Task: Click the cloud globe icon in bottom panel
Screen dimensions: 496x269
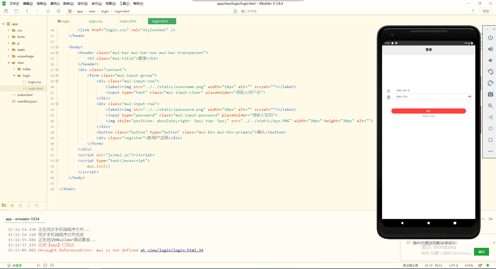Action: click(37, 205)
